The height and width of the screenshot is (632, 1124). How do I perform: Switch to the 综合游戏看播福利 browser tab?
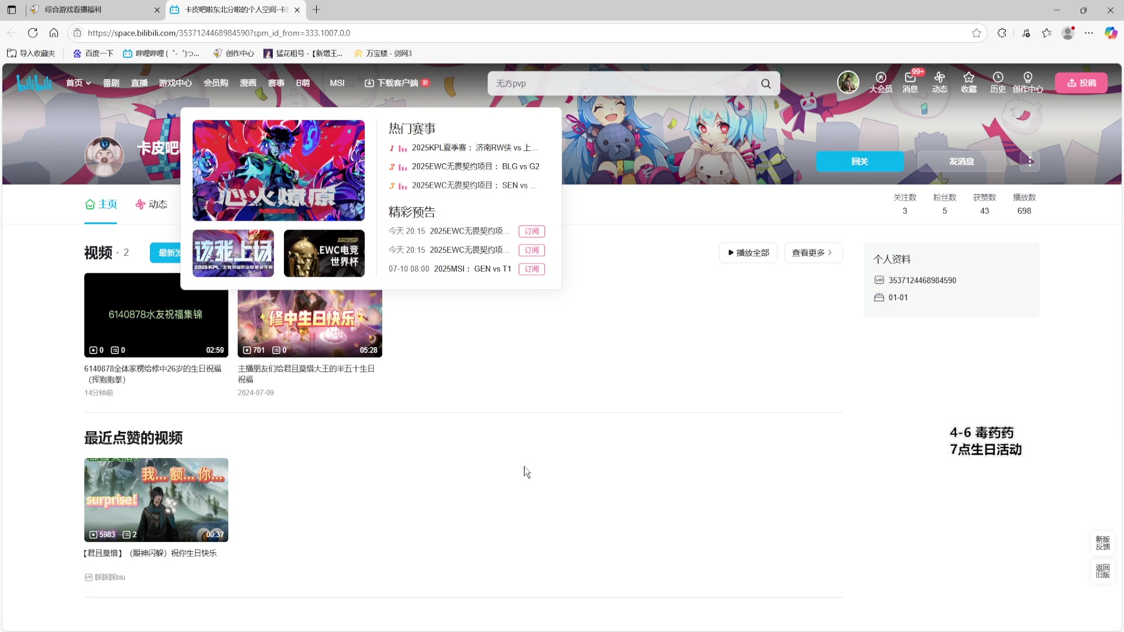94,10
